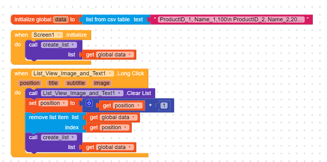The width and height of the screenshot is (327, 162).
Task: Select the 'initialize global' block
Action: (x=32, y=19)
